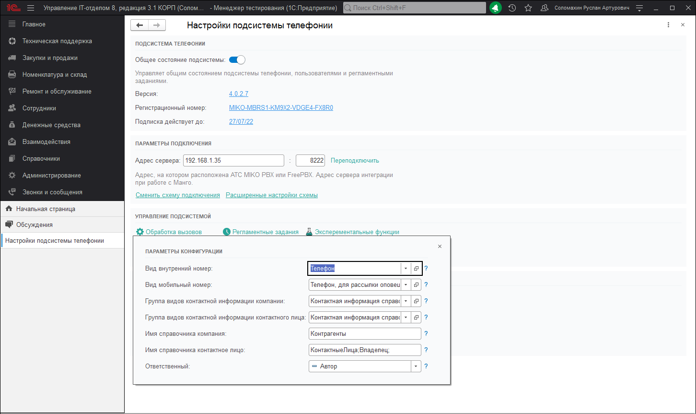Screen dimensions: 696x414
Task: Click the Адрес сервера input field
Action: click(x=233, y=161)
